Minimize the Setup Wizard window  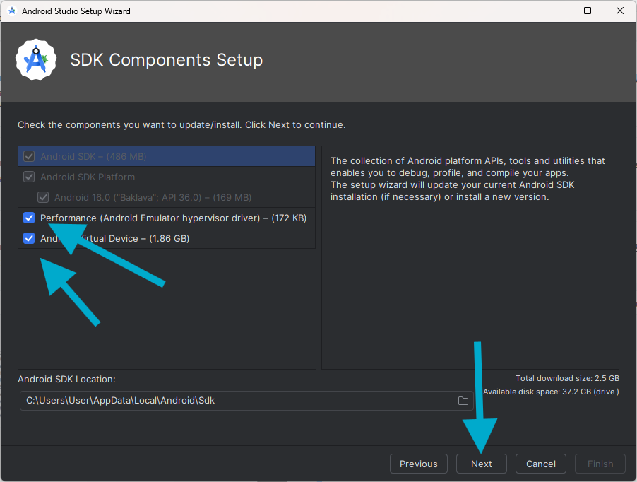pos(555,11)
